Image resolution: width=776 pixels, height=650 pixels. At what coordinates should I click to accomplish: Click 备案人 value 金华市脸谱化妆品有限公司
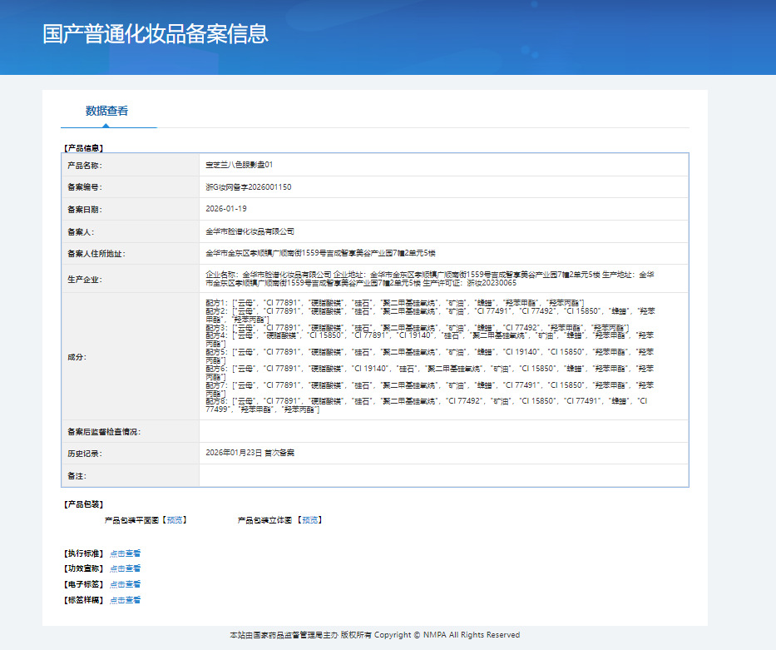click(250, 231)
